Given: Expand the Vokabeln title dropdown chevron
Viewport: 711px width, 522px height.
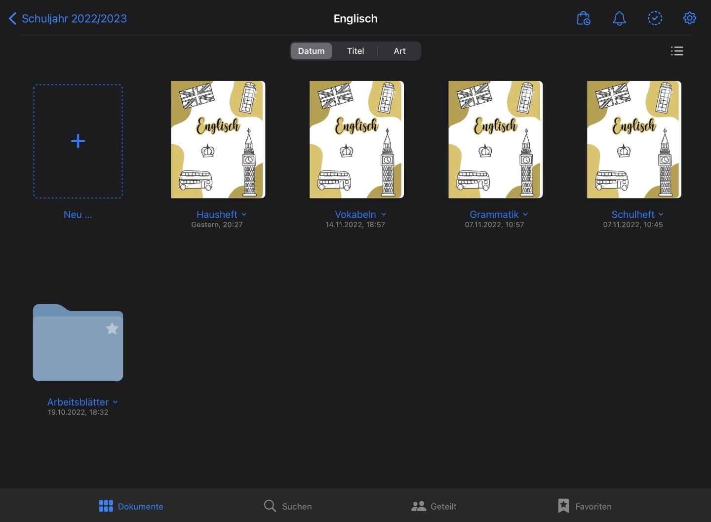Looking at the screenshot, I should pyautogui.click(x=384, y=215).
